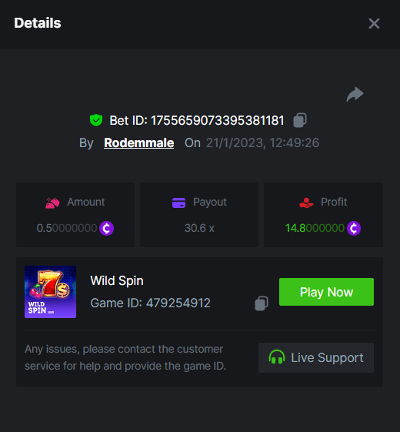Screen dimensions: 400x432
Task: Click the red Profit hand icon
Action: (306, 203)
